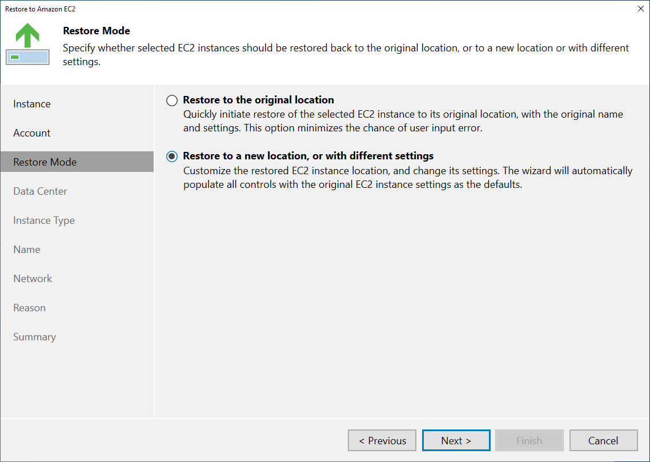
Task: Close the Restore to Amazon EC2 window
Action: point(640,9)
